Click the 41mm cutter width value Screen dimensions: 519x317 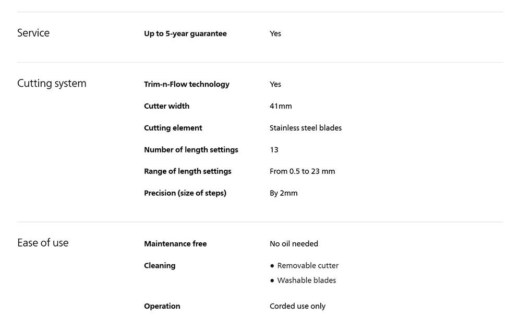[x=281, y=106]
